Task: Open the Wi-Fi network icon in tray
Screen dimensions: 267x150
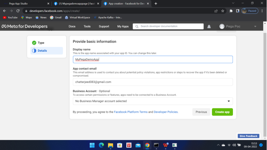Action: point(229,145)
